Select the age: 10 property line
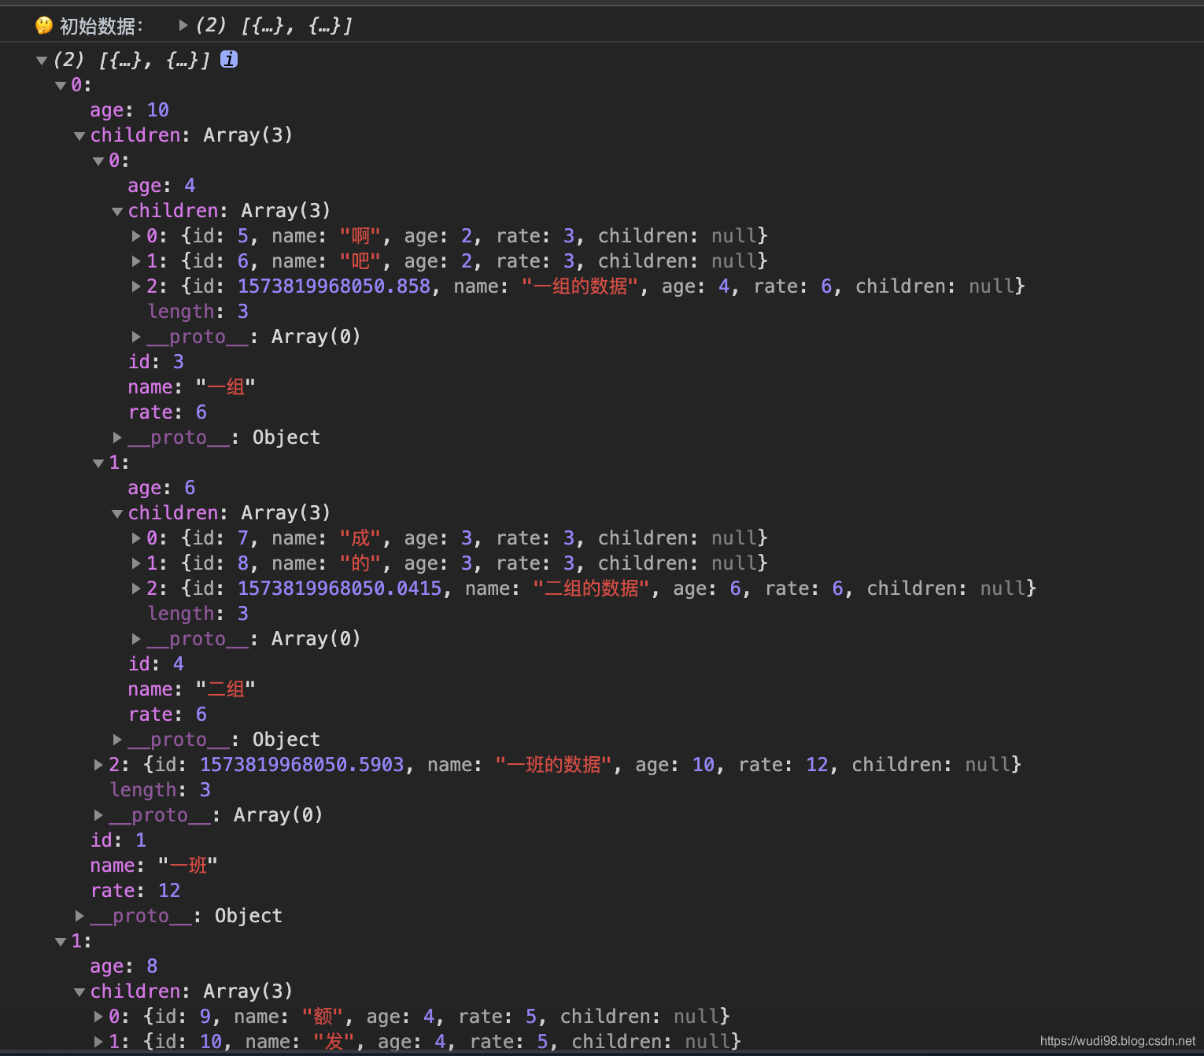 (x=130, y=110)
